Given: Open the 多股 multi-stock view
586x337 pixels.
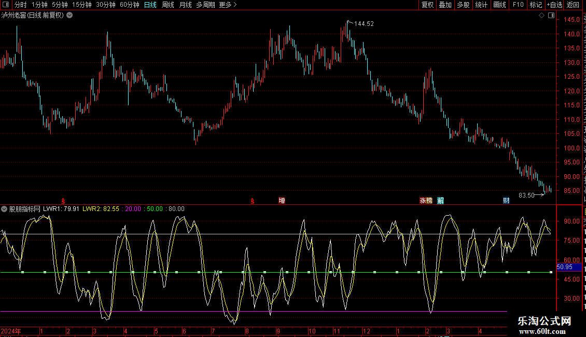Looking at the screenshot, I should 463,5.
